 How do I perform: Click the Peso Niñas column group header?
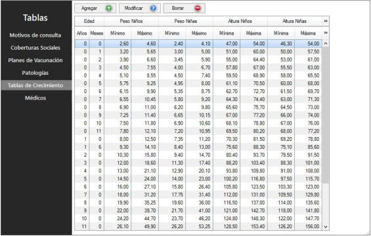[x=186, y=21]
